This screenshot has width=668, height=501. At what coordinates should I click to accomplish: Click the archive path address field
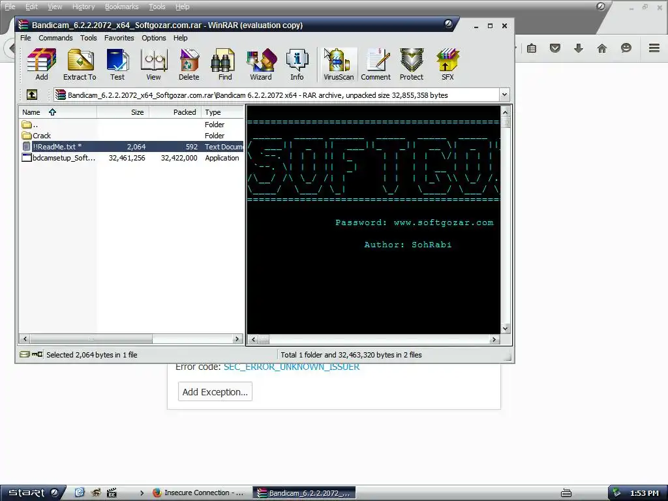tap(276, 95)
